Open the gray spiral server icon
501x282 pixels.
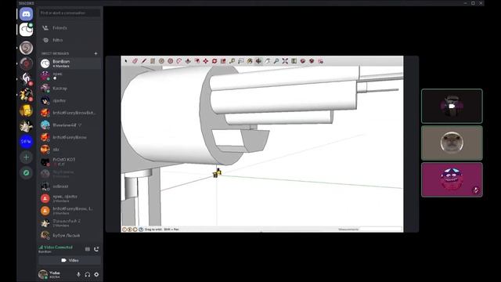26,48
